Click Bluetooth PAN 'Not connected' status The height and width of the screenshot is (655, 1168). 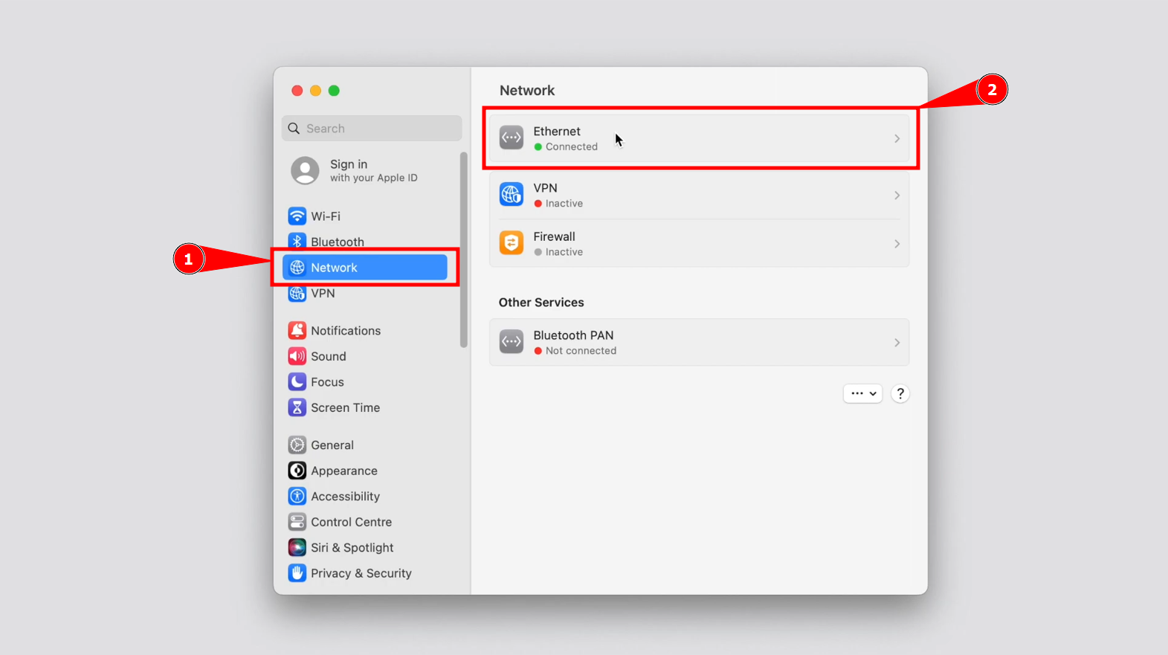pyautogui.click(x=581, y=351)
